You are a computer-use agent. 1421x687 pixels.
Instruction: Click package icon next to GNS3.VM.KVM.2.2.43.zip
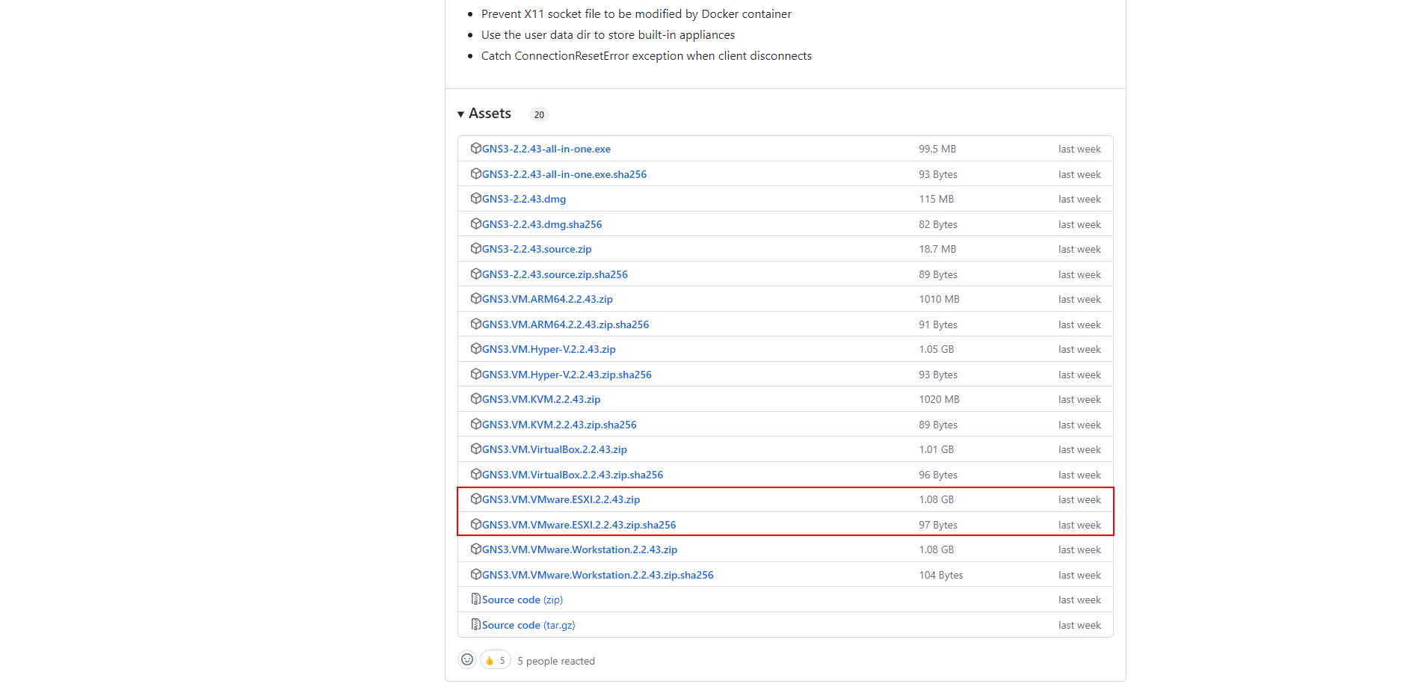(x=475, y=399)
